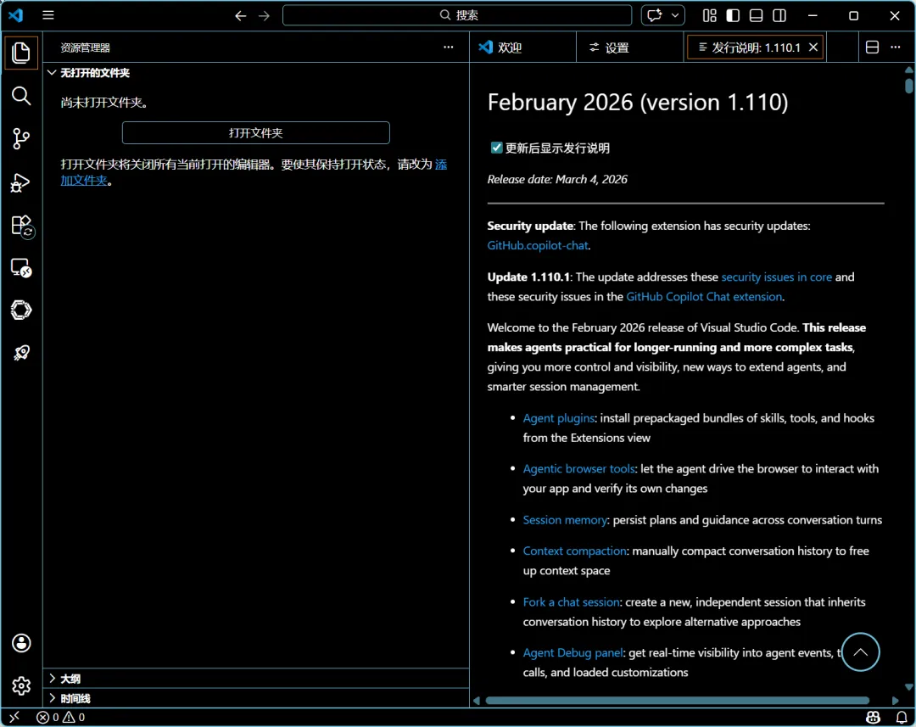Open errors and warnings status item
916x727 pixels.
point(61,717)
